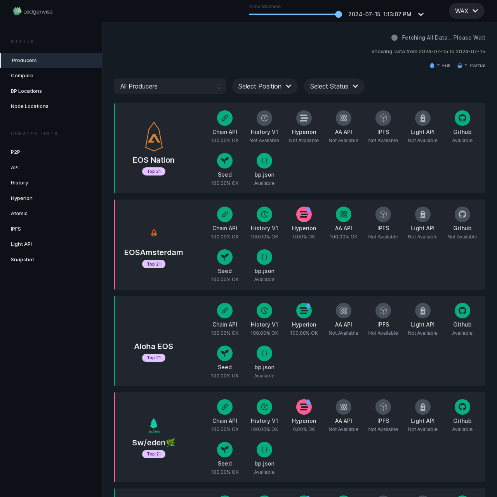This screenshot has width=497, height=497.
Task: Click the bp.json icon for Sw/eden
Action: [264, 450]
